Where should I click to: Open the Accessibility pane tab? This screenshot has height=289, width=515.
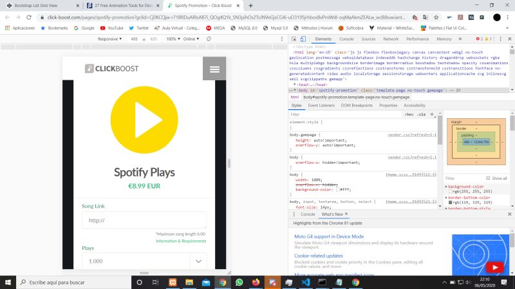point(414,105)
